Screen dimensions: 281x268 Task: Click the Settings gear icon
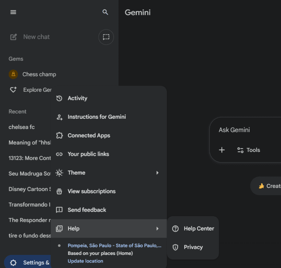pyautogui.click(x=13, y=263)
